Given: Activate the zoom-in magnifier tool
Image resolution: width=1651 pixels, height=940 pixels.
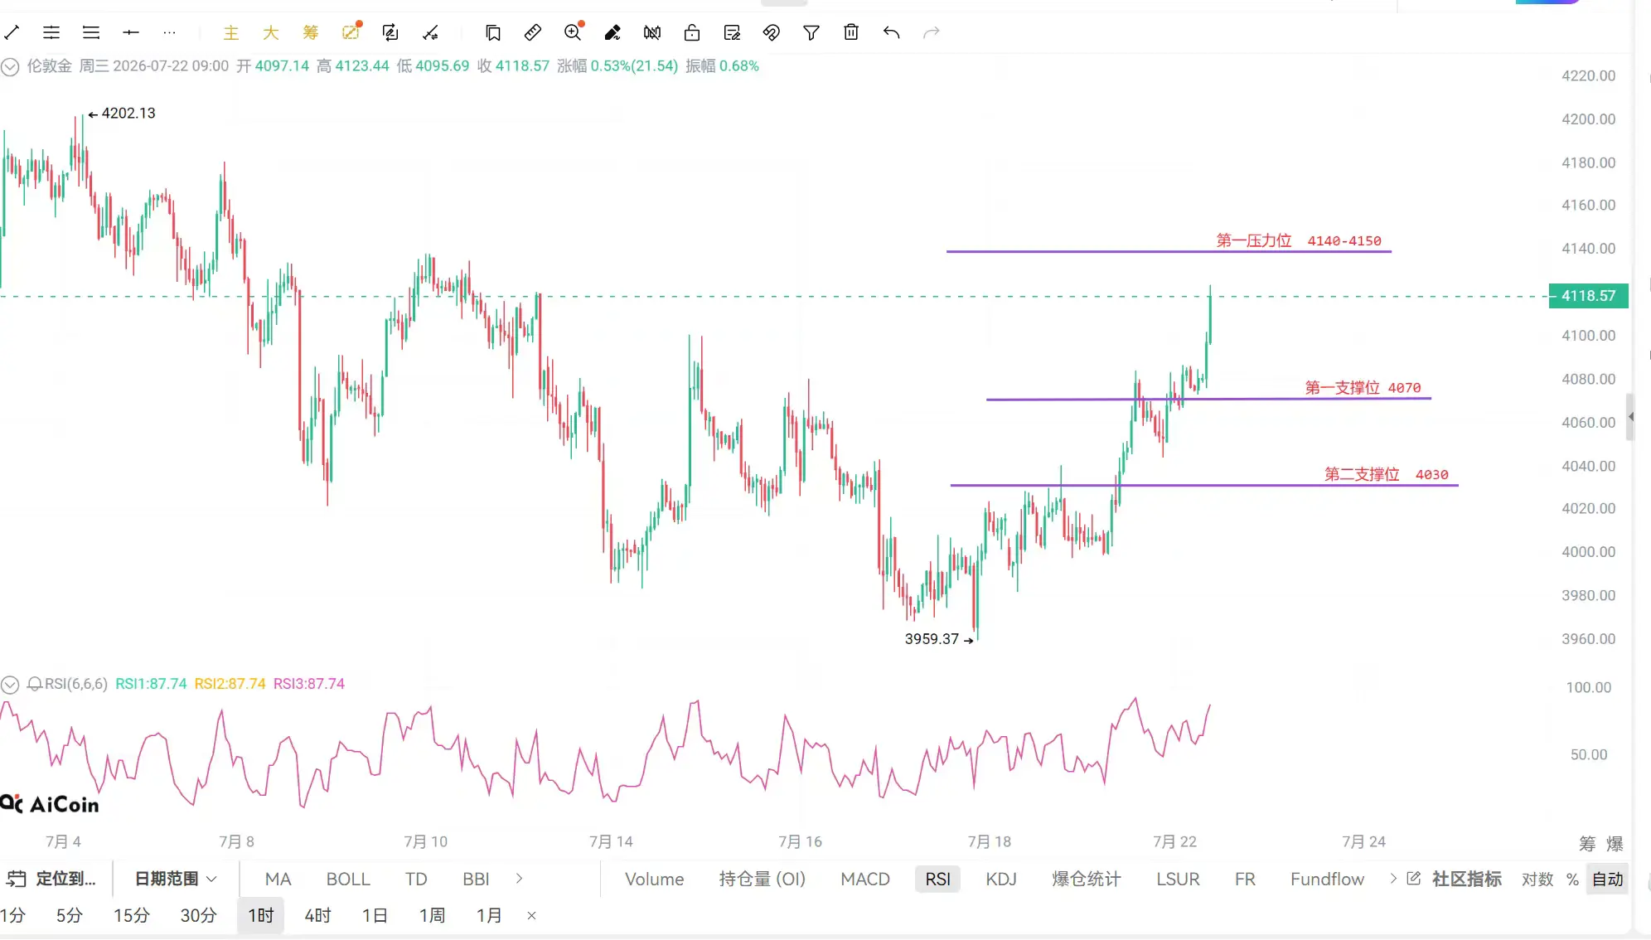Looking at the screenshot, I should coord(574,31).
